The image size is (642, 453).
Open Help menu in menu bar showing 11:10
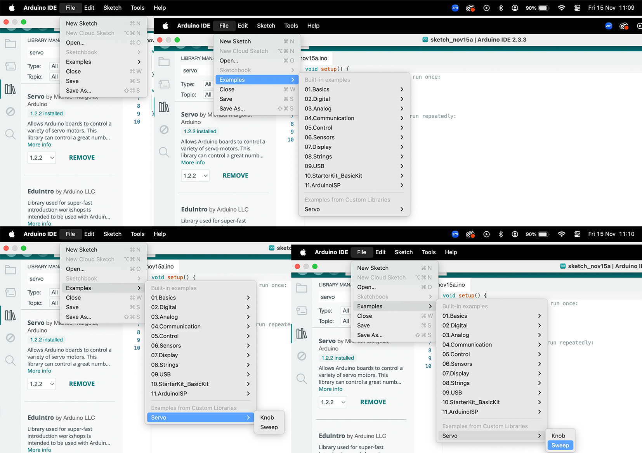[x=160, y=234]
